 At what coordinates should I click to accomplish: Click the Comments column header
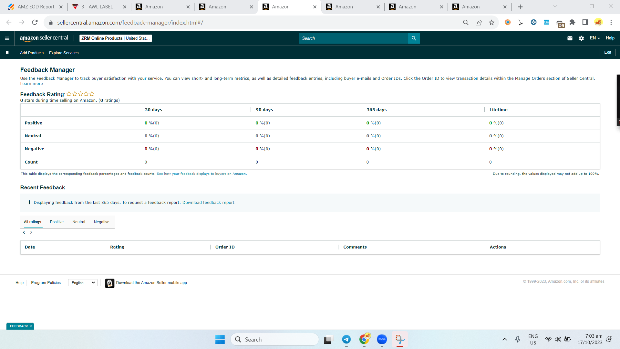click(355, 247)
